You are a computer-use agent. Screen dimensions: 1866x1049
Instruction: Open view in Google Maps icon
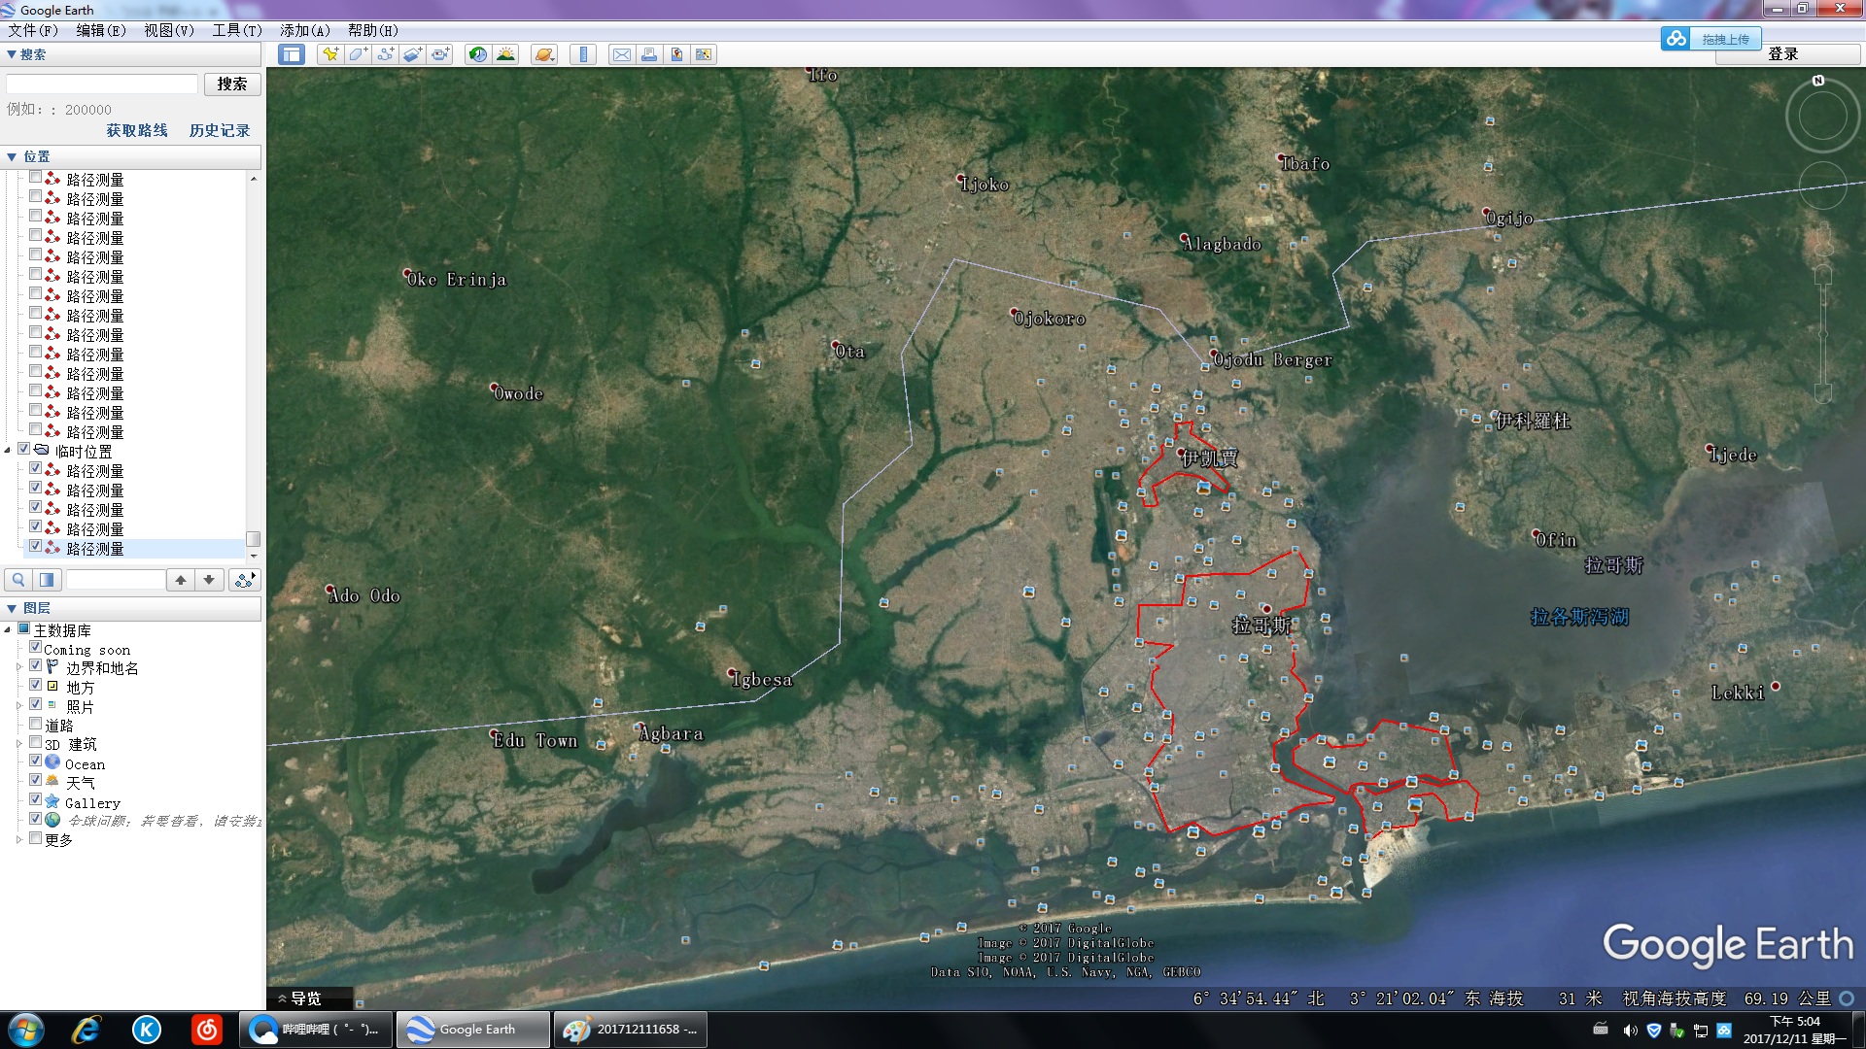(703, 54)
